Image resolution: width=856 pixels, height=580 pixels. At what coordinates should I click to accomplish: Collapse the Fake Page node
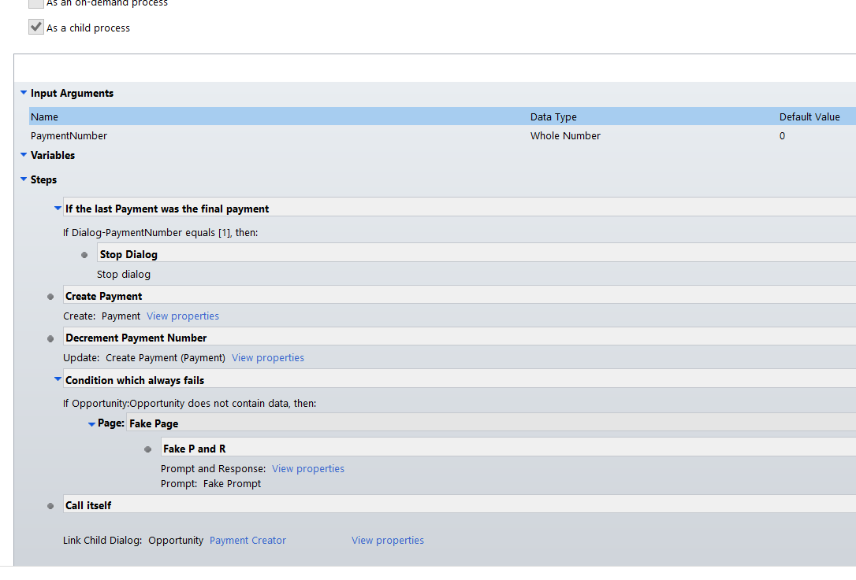click(91, 424)
